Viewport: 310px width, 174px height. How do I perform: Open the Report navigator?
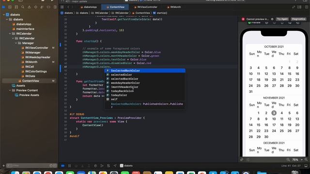click(x=55, y=7)
